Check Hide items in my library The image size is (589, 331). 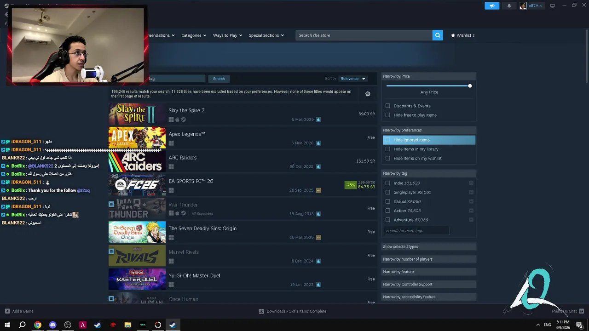387,149
